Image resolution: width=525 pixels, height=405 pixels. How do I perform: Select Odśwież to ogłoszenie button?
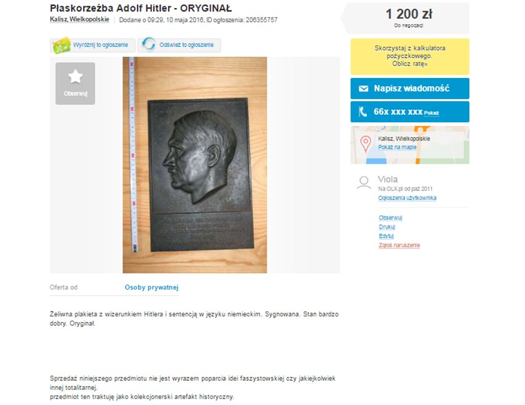[x=179, y=45]
